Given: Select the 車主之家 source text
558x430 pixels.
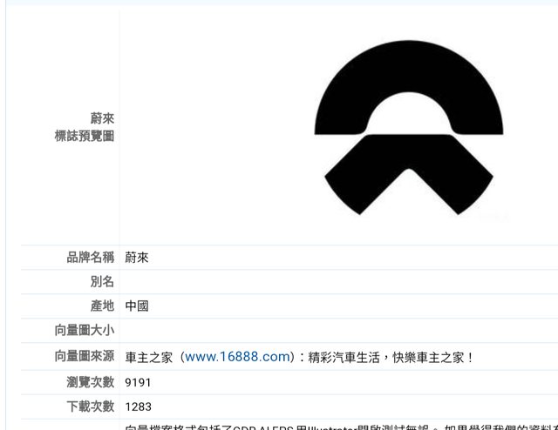Looking at the screenshot, I should point(149,357).
